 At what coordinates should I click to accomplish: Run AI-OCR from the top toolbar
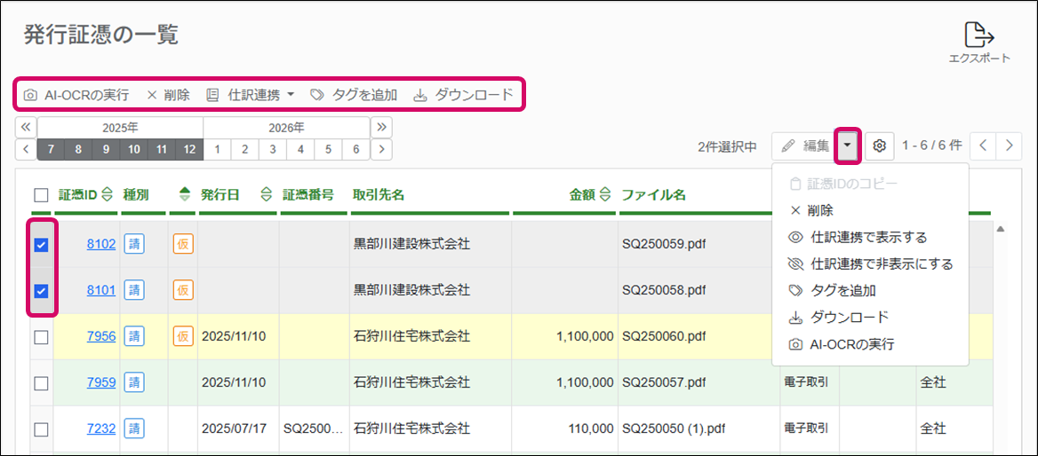point(76,95)
